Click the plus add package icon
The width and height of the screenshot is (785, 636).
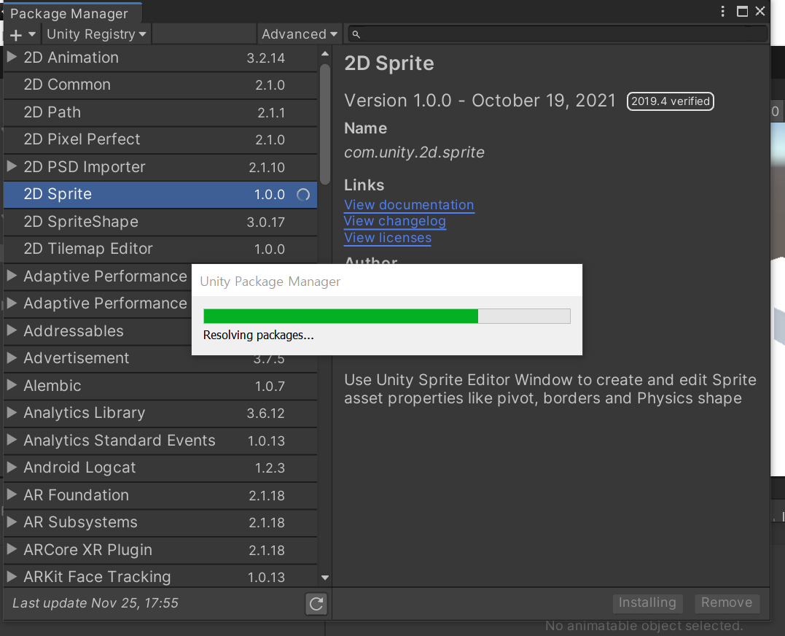(16, 35)
